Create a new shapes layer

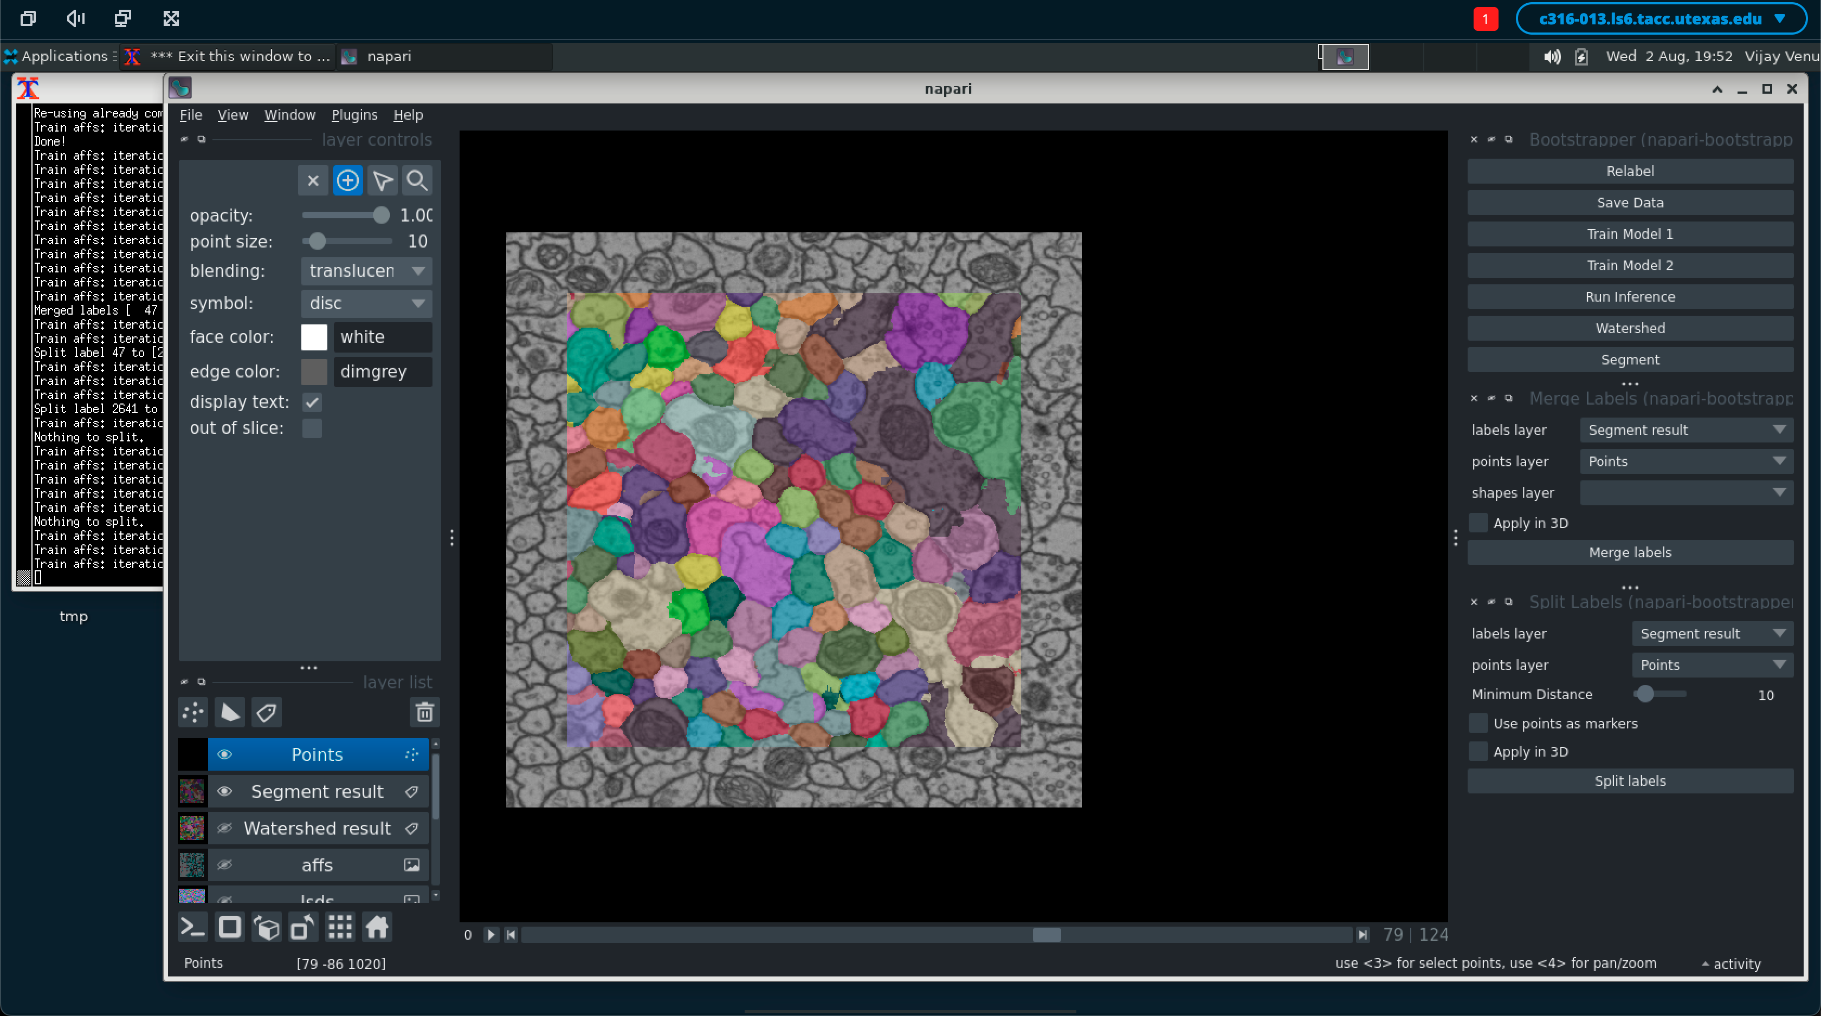tap(230, 712)
